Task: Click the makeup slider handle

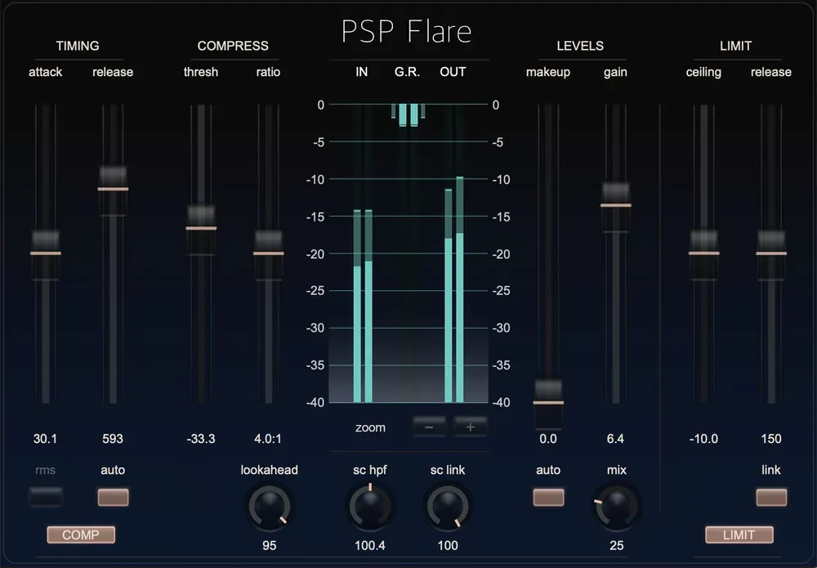Action: 548,403
